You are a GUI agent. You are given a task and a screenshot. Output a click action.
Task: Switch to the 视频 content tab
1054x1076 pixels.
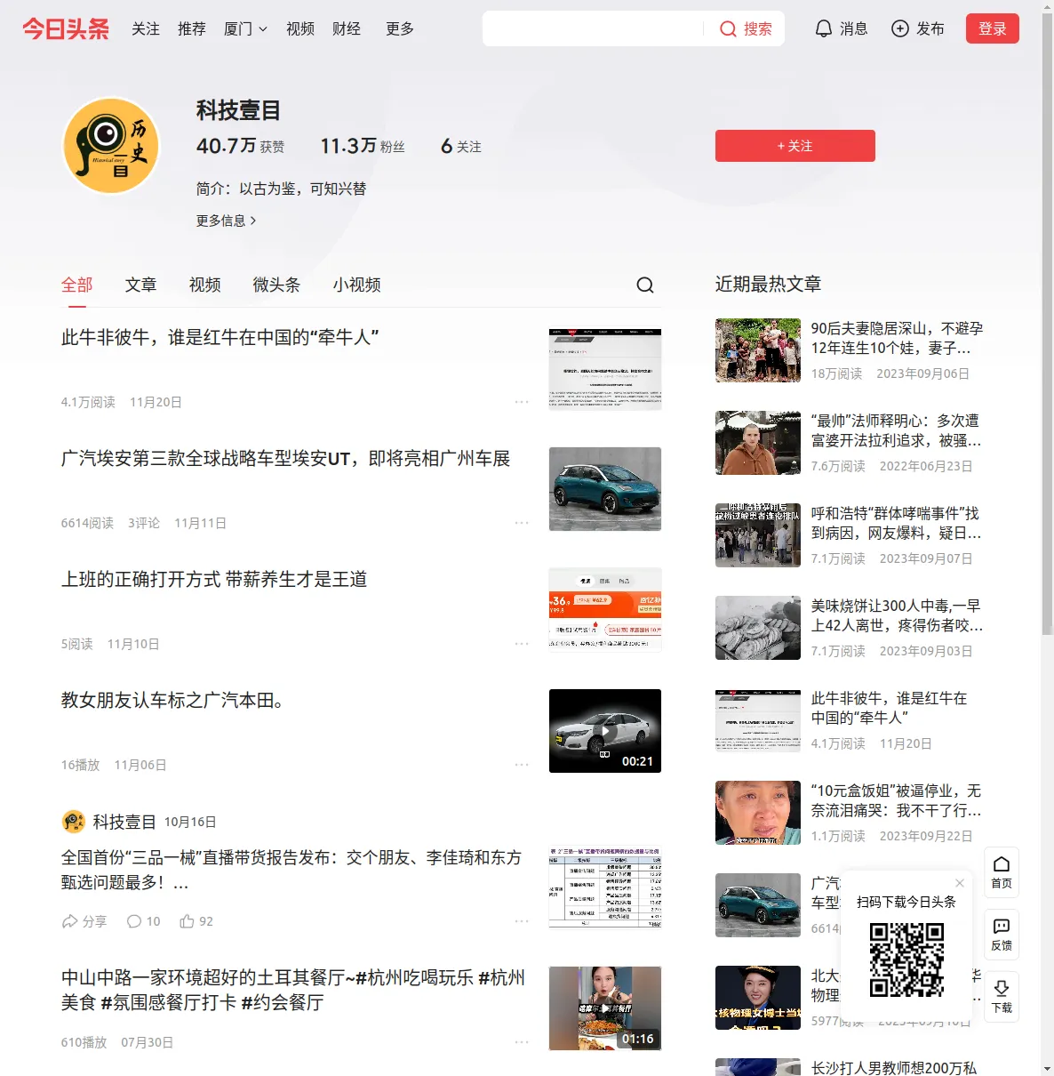tap(205, 285)
